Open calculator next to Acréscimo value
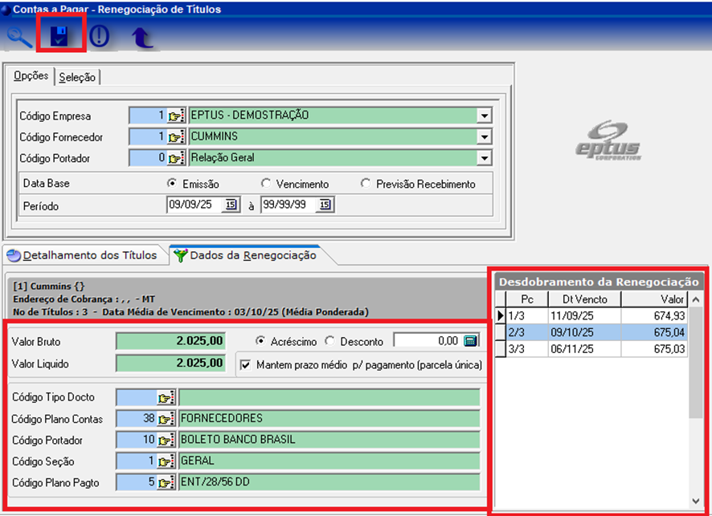Screen dimensions: 712x516 (x=471, y=341)
